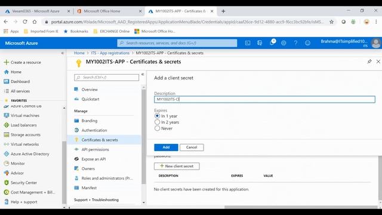The height and width of the screenshot is (215, 382).
Task: Click the app menu Search (Ctrl+/) box
Action: coord(106,77)
